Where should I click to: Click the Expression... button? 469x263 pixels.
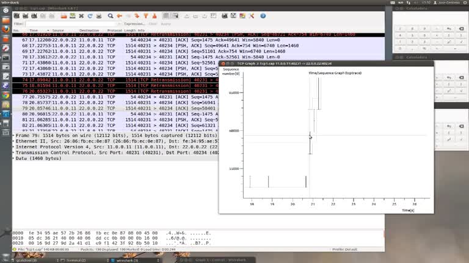coord(134,24)
